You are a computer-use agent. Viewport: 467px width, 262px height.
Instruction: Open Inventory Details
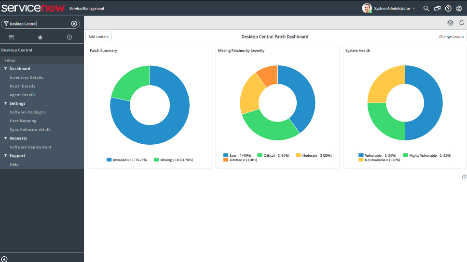(x=26, y=77)
